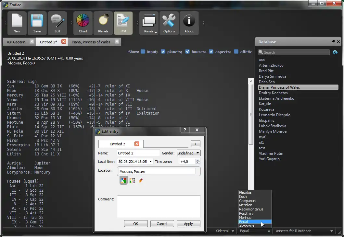Image resolution: width=344 pixels, height=237 pixels.
Task: Float the Database panel
Action: click(x=333, y=41)
